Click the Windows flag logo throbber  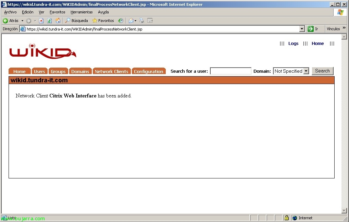click(x=340, y=12)
